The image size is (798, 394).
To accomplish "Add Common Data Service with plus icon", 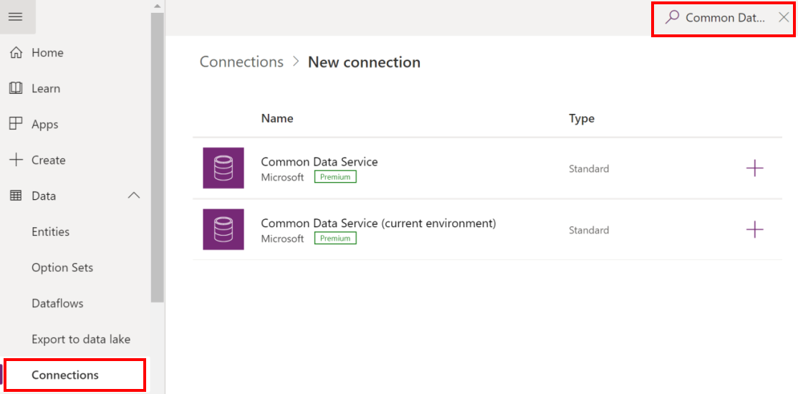I will 755,168.
